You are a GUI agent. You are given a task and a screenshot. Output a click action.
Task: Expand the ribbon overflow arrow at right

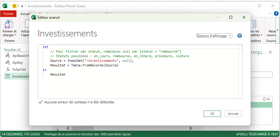pyautogui.click(x=277, y=30)
